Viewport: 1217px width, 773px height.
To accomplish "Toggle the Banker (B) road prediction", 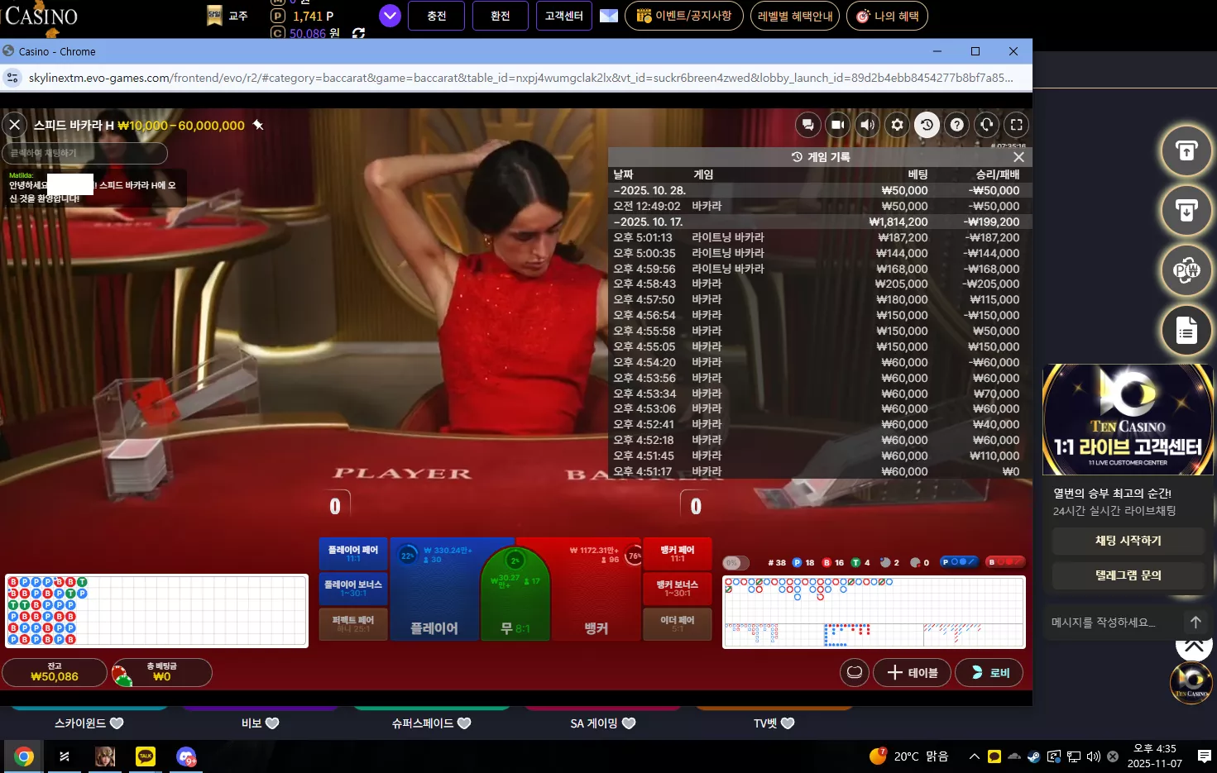I will tap(1004, 562).
